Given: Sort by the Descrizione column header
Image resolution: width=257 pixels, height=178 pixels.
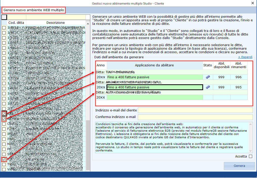Looking at the screenshot, I should pyautogui.click(x=56, y=23).
